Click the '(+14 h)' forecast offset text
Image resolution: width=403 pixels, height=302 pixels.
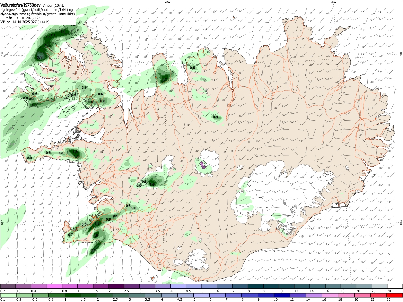43,22
